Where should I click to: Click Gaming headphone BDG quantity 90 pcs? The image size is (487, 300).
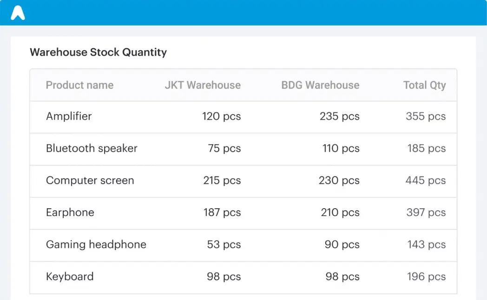click(x=342, y=244)
